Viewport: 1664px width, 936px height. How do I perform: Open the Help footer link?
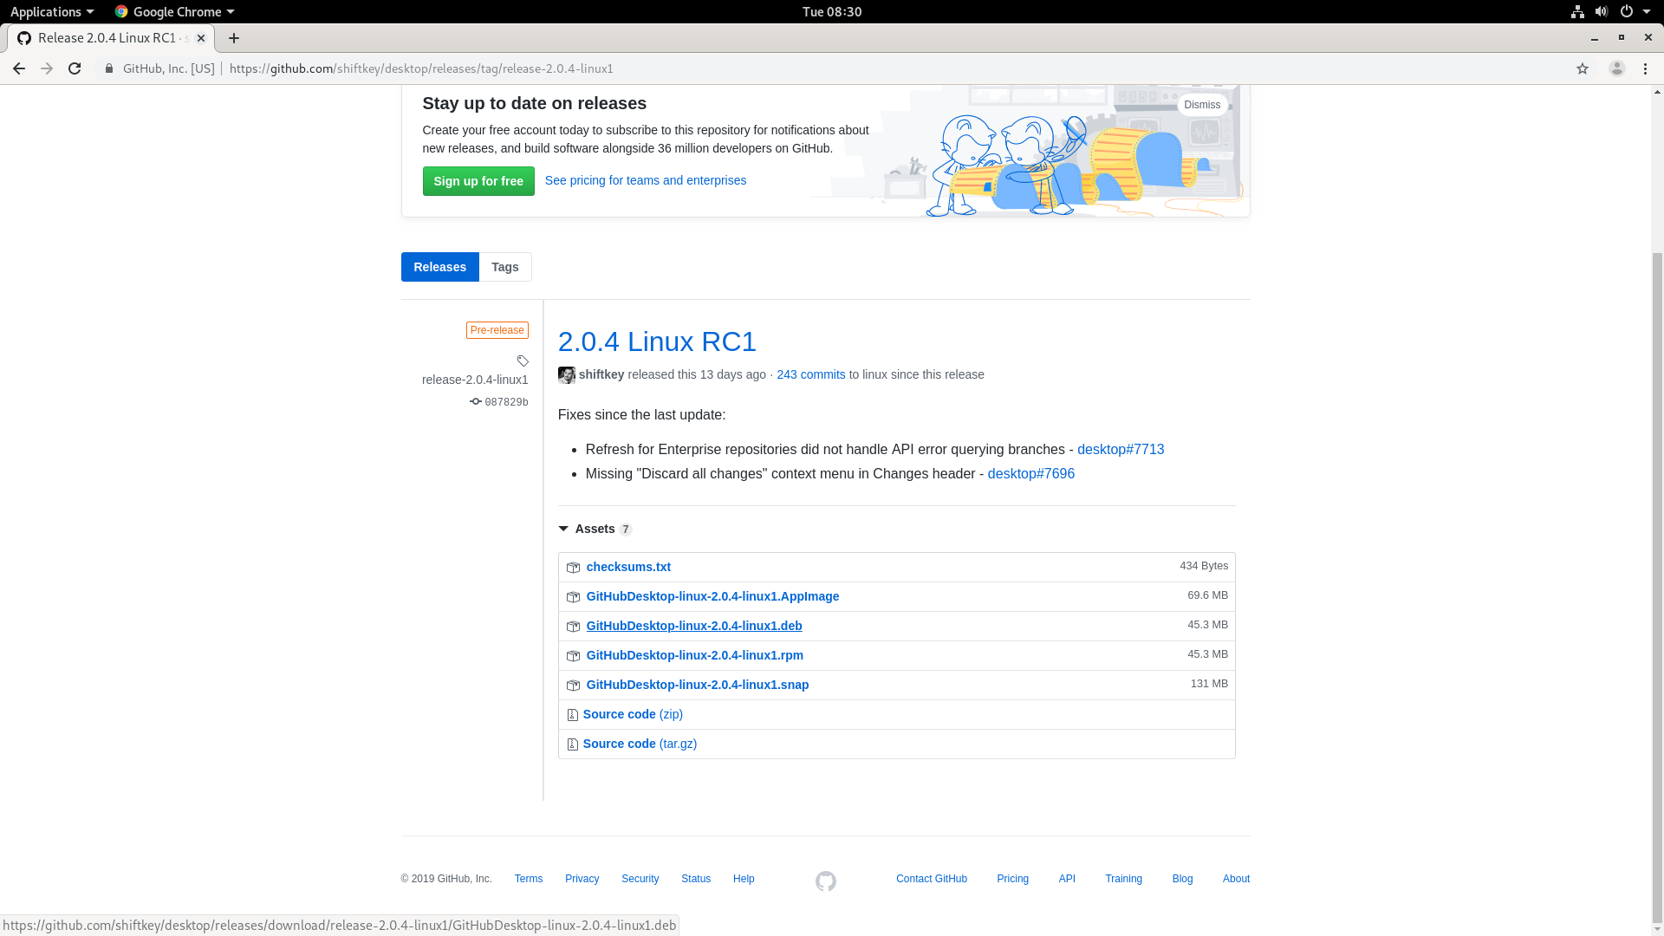click(744, 879)
